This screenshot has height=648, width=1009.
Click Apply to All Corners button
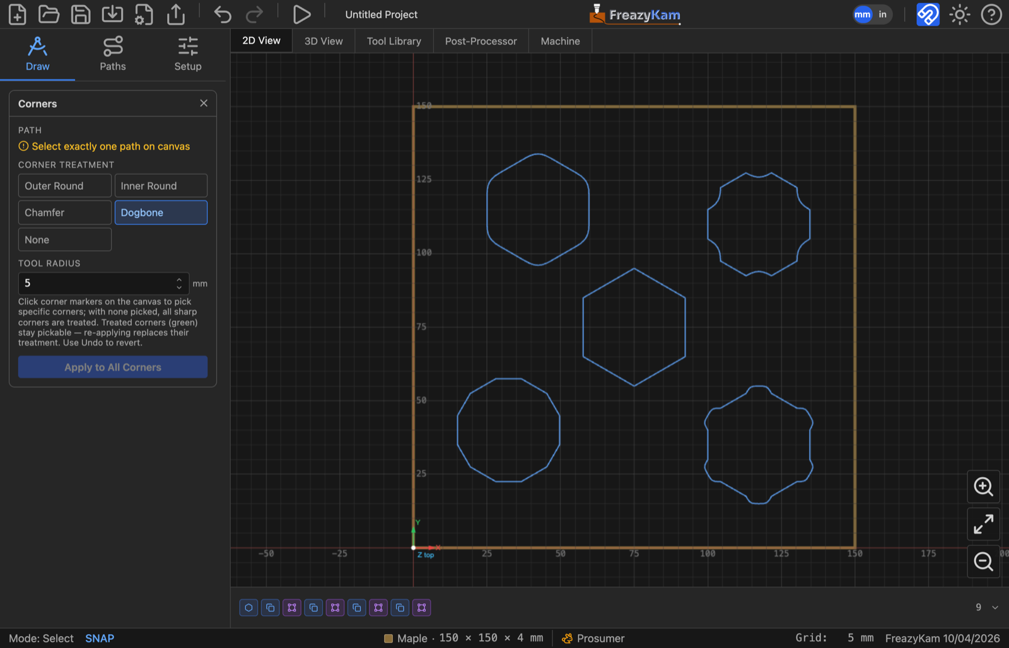point(113,367)
